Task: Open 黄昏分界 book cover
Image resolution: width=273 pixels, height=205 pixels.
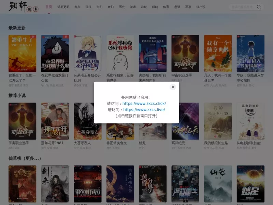Action: [x=153, y=184]
